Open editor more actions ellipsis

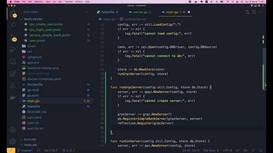point(261,12)
